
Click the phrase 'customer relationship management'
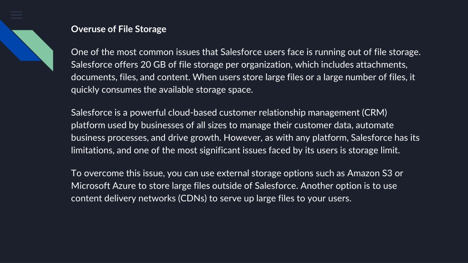click(x=289, y=113)
